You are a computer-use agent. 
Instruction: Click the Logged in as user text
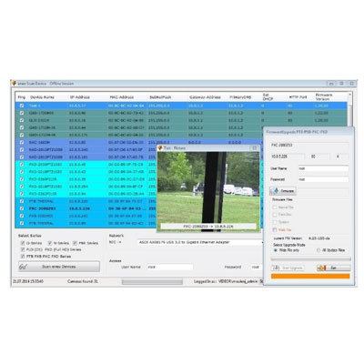[x=226, y=281]
